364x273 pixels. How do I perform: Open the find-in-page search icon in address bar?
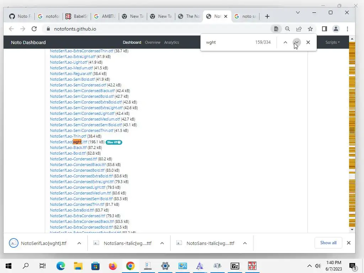(x=276, y=29)
